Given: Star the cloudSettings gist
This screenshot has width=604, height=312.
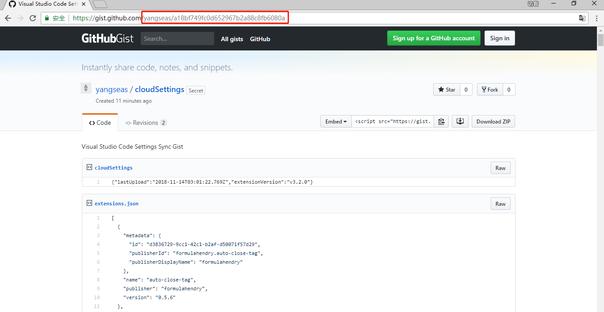Looking at the screenshot, I should [446, 89].
